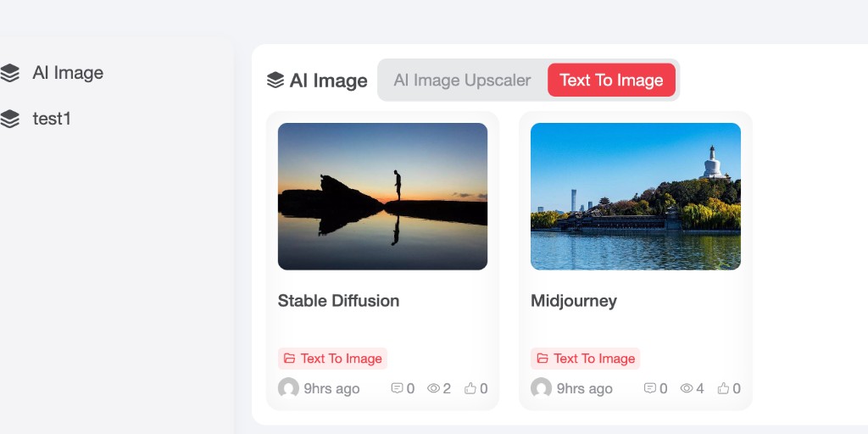868x434 pixels.
Task: Click the layers icon beside sidebar AI Image
Action: 10,73
